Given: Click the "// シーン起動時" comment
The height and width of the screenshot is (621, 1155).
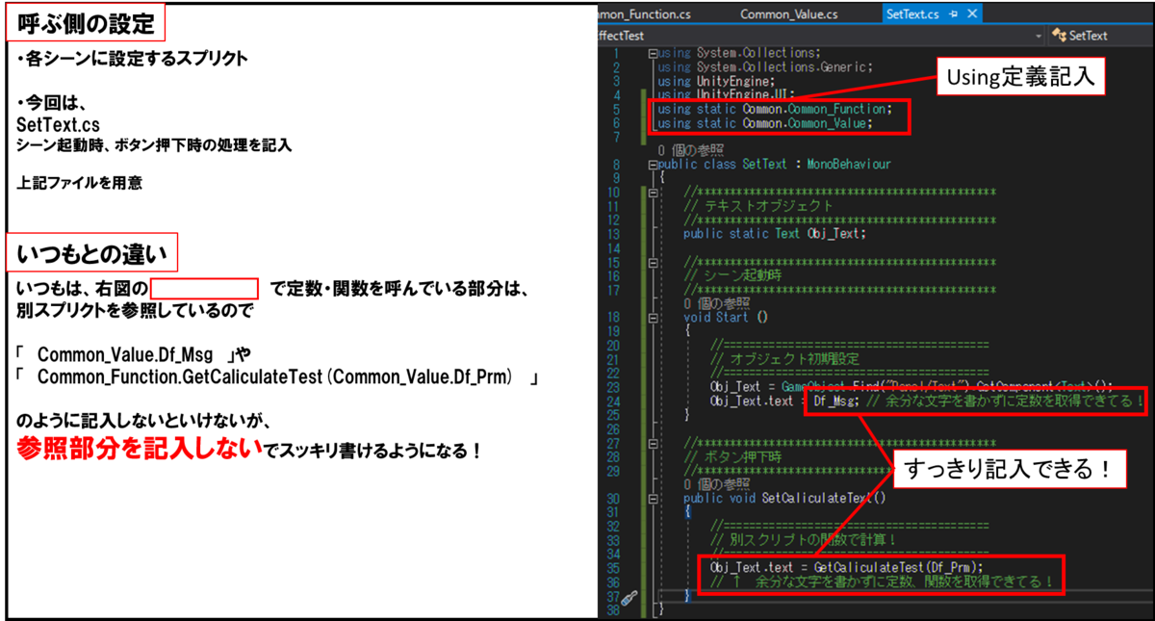Looking at the screenshot, I should (x=732, y=275).
